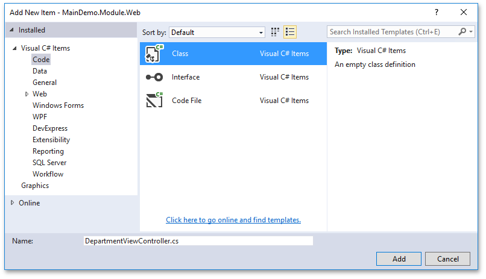Click the Add button
The height and width of the screenshot is (279, 486).
coord(399,259)
